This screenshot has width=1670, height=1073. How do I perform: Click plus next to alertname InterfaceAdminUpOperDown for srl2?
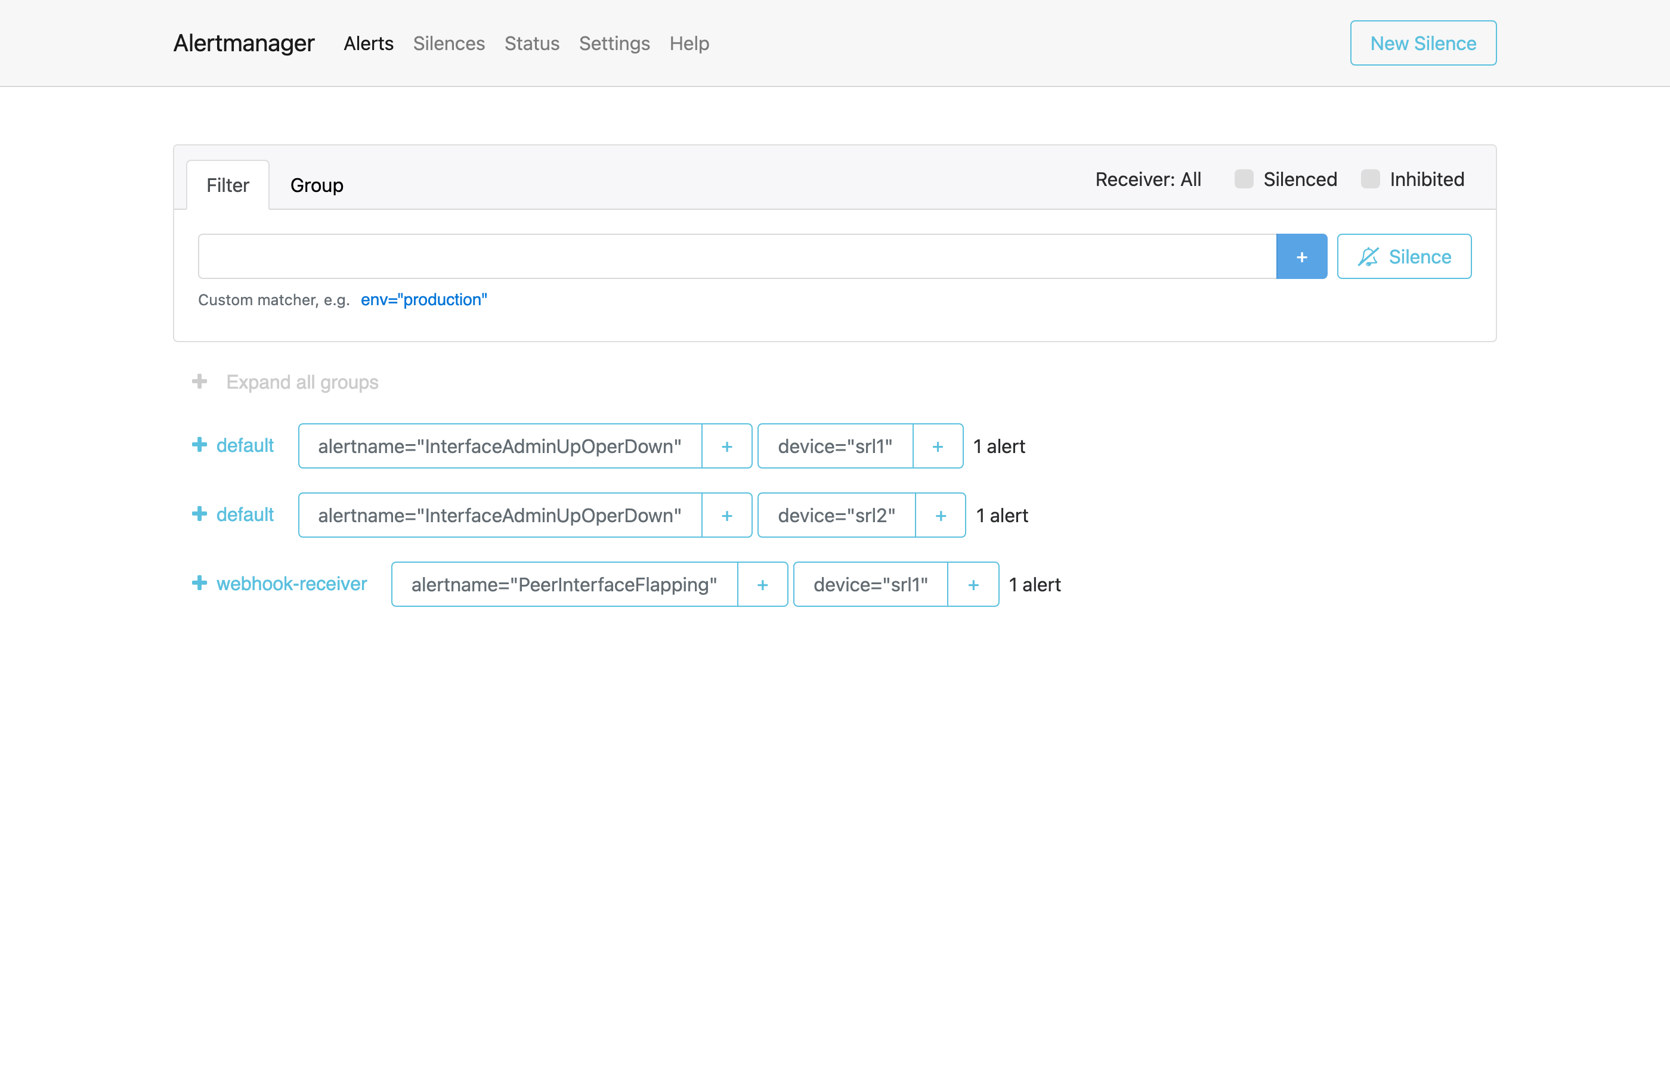point(726,515)
